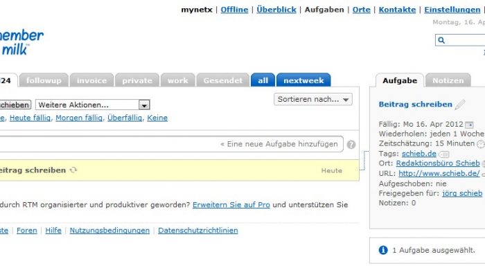Click Aufgaben in top navigation
485x277 pixels.
coord(324,10)
